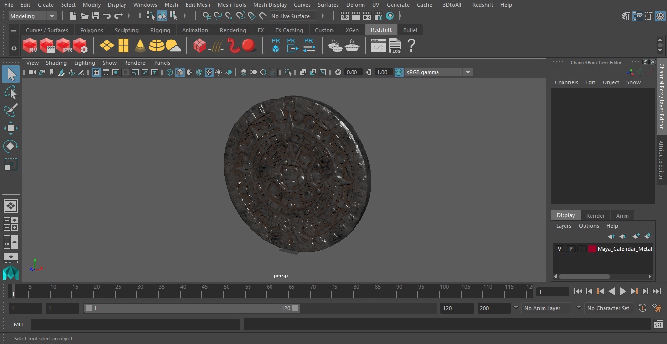Click the Maya_Calendar_Metall layer color swatch
Screen dimensions: 667x344
pyautogui.click(x=592, y=249)
